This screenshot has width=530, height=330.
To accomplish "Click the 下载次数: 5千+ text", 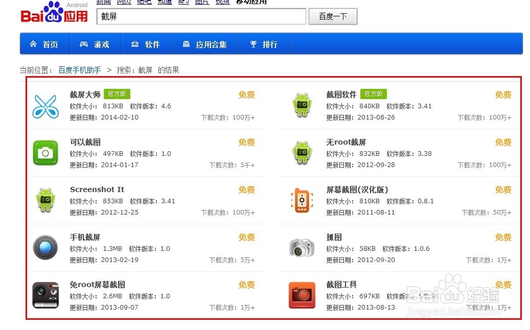I will (232, 165).
